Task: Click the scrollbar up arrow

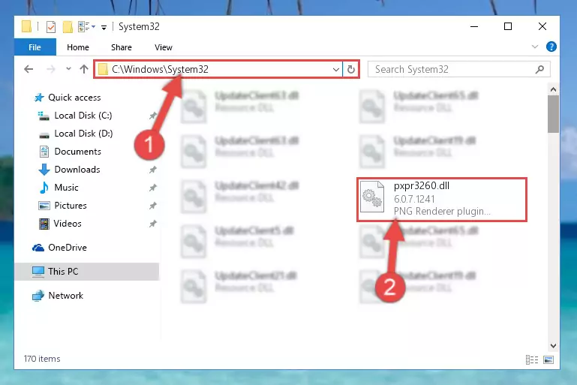Action: tap(553, 89)
